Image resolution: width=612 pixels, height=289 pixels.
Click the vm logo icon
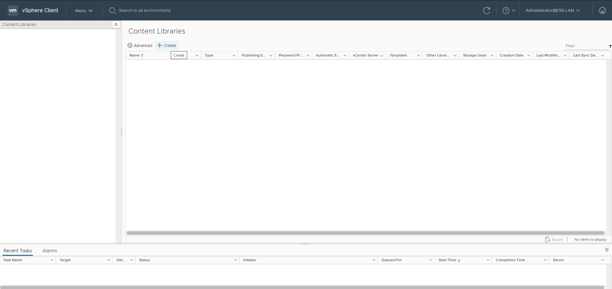pyautogui.click(x=13, y=10)
